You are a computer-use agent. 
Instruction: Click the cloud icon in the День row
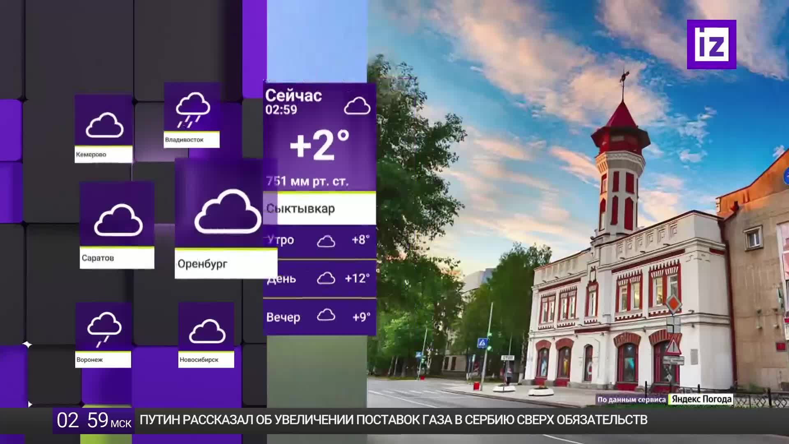coord(326,278)
